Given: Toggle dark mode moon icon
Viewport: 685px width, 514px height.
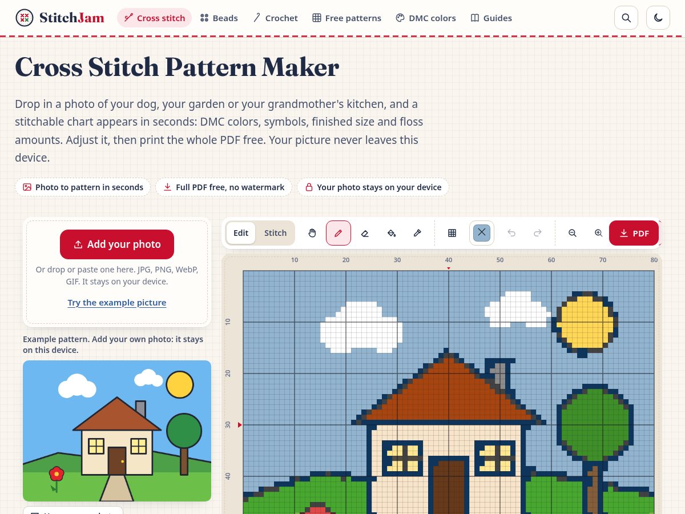Looking at the screenshot, I should pyautogui.click(x=658, y=18).
